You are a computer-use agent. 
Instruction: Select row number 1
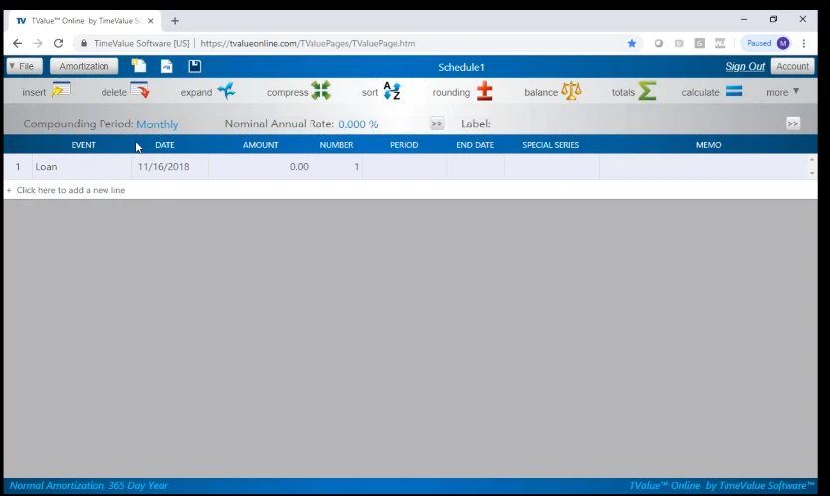tap(18, 167)
